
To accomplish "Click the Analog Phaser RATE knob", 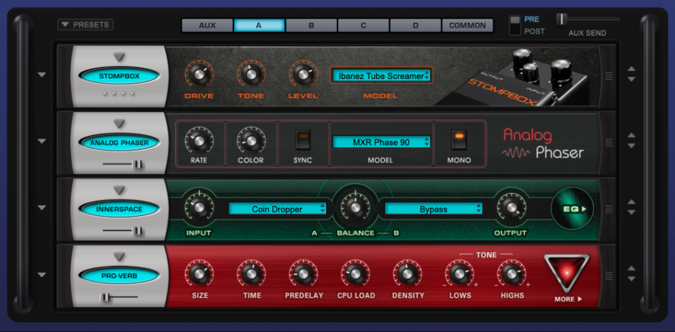I will click(199, 141).
